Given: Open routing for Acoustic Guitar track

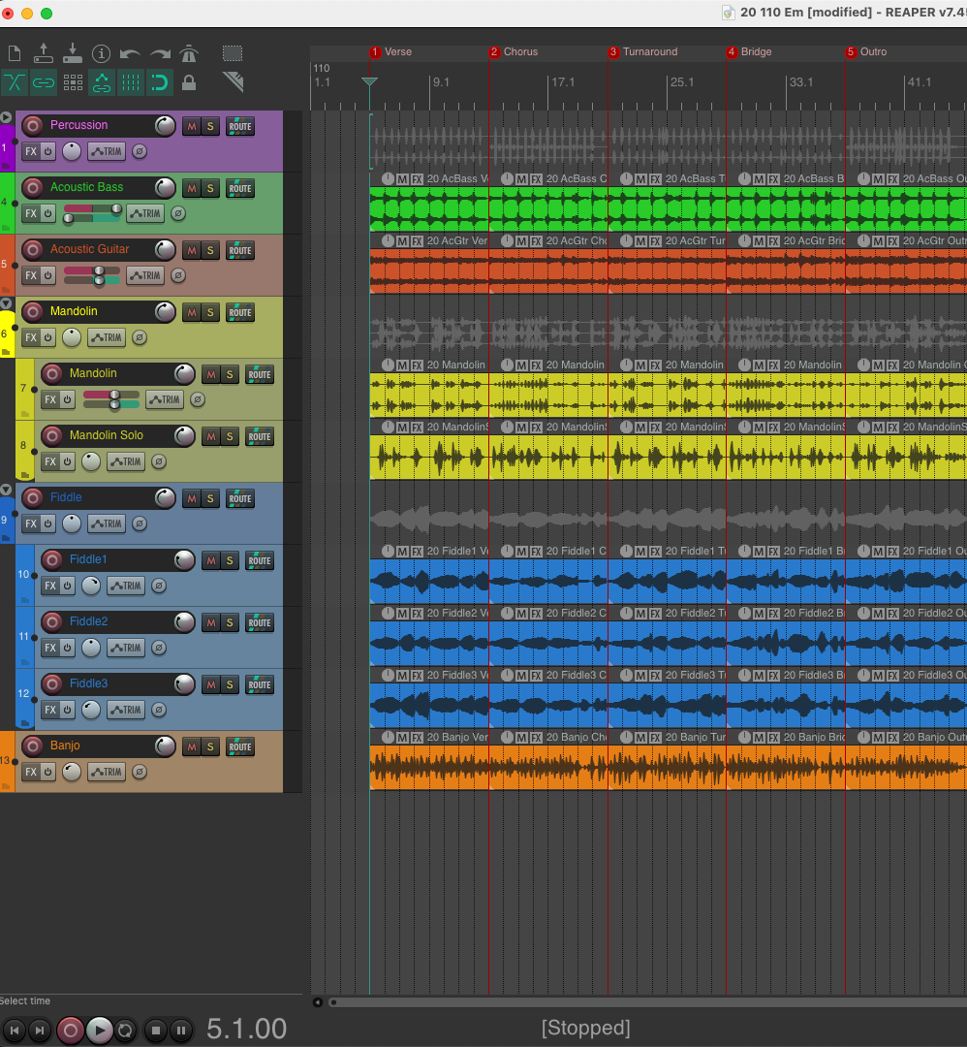Looking at the screenshot, I should (x=240, y=250).
